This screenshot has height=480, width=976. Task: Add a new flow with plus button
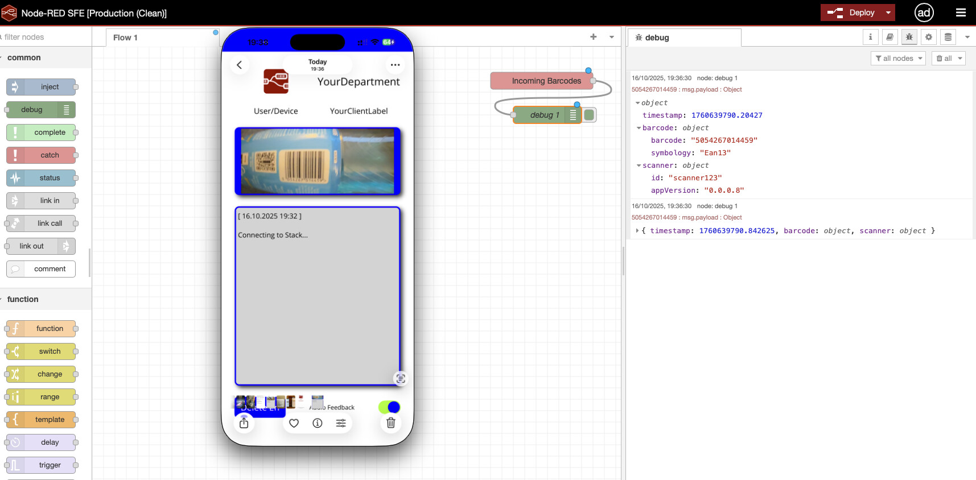pyautogui.click(x=594, y=37)
